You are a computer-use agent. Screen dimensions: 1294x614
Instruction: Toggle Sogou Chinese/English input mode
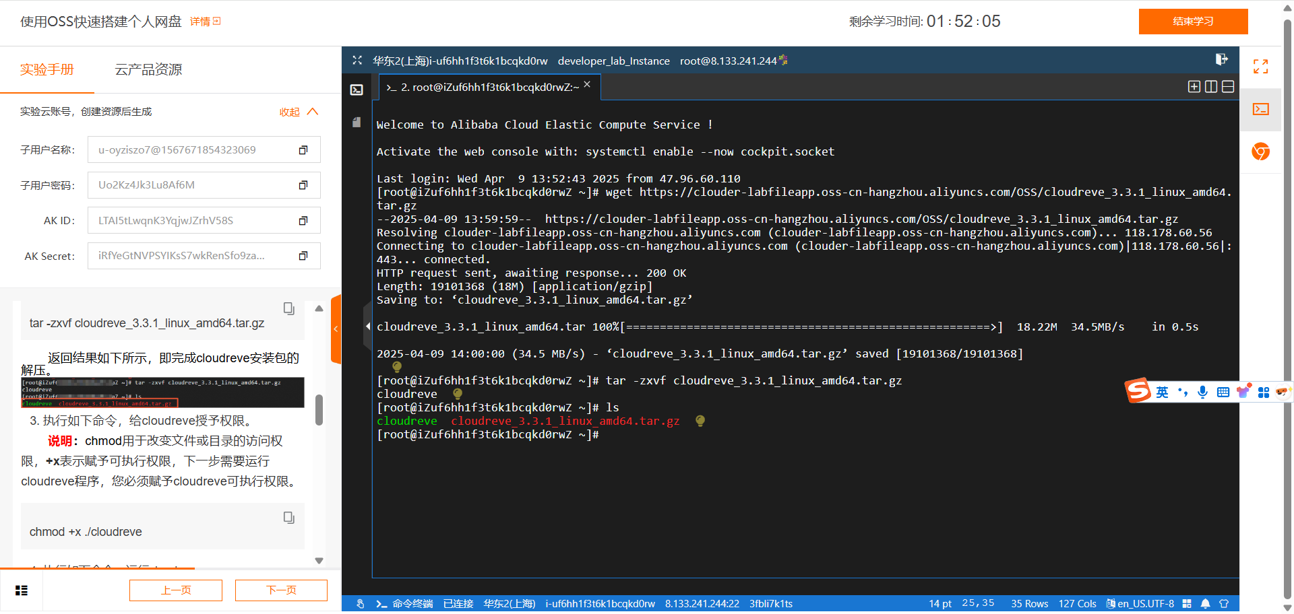pos(1163,392)
